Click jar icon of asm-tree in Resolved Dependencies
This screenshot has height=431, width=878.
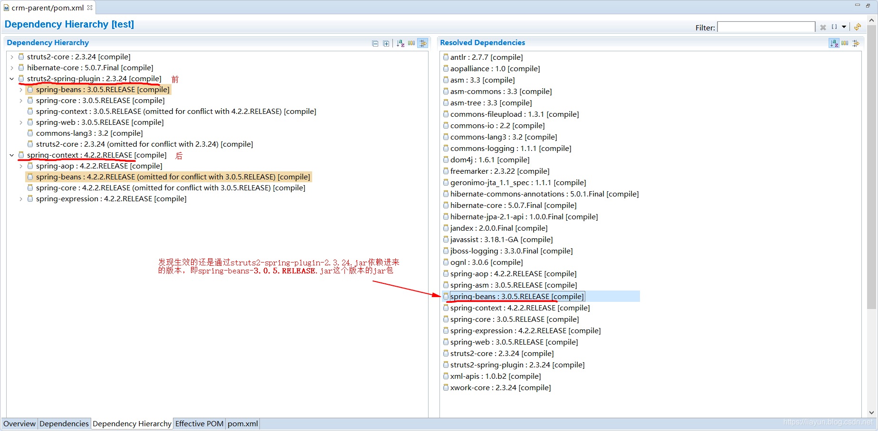[x=446, y=103]
